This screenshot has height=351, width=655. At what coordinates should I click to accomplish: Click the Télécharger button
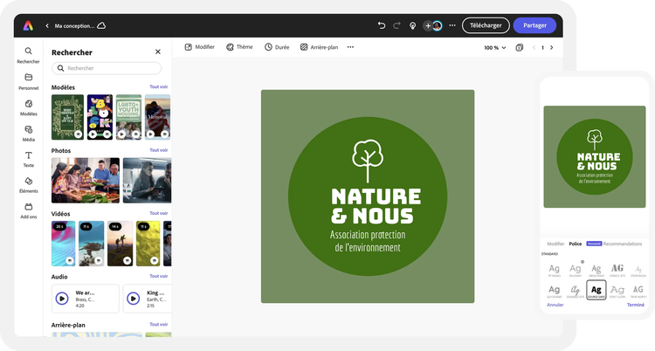[486, 25]
